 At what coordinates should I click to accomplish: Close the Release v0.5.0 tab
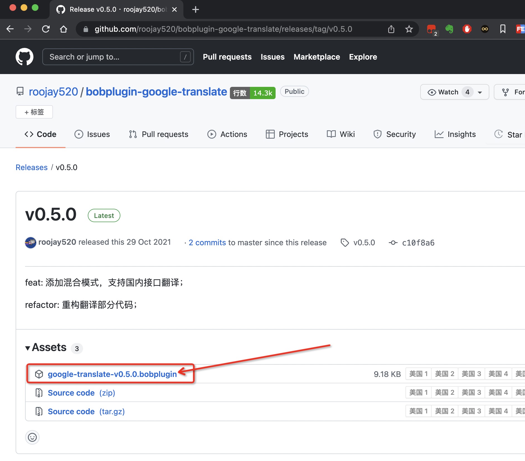[174, 9]
